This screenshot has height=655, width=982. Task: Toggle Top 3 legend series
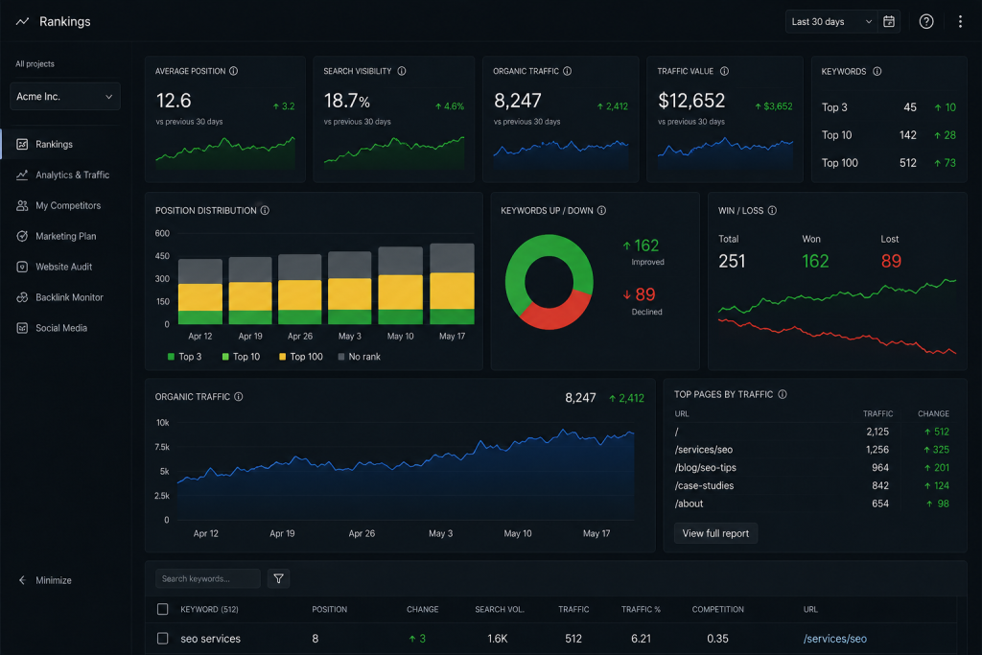(x=184, y=357)
